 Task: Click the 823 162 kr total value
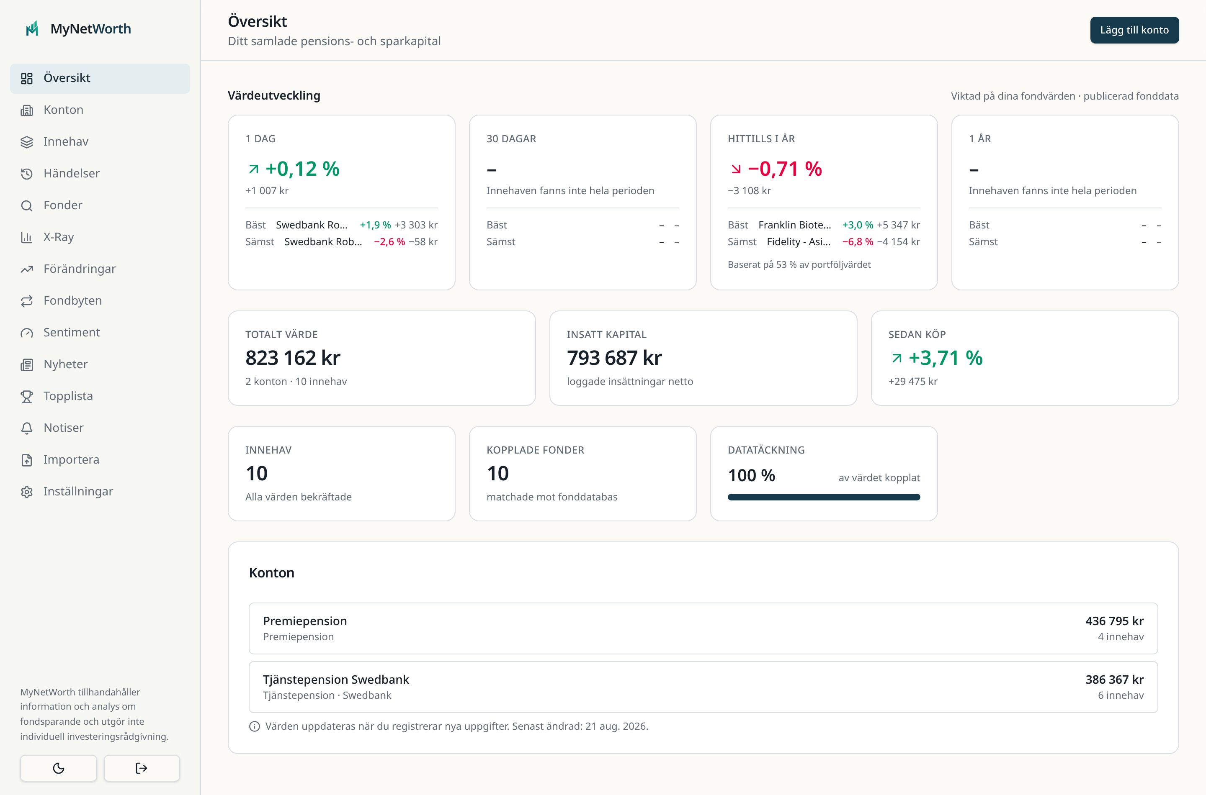(x=293, y=358)
